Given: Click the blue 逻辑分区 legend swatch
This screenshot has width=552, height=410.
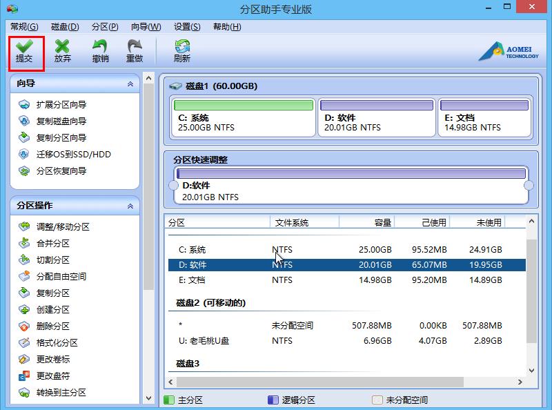Looking at the screenshot, I should tap(273, 400).
